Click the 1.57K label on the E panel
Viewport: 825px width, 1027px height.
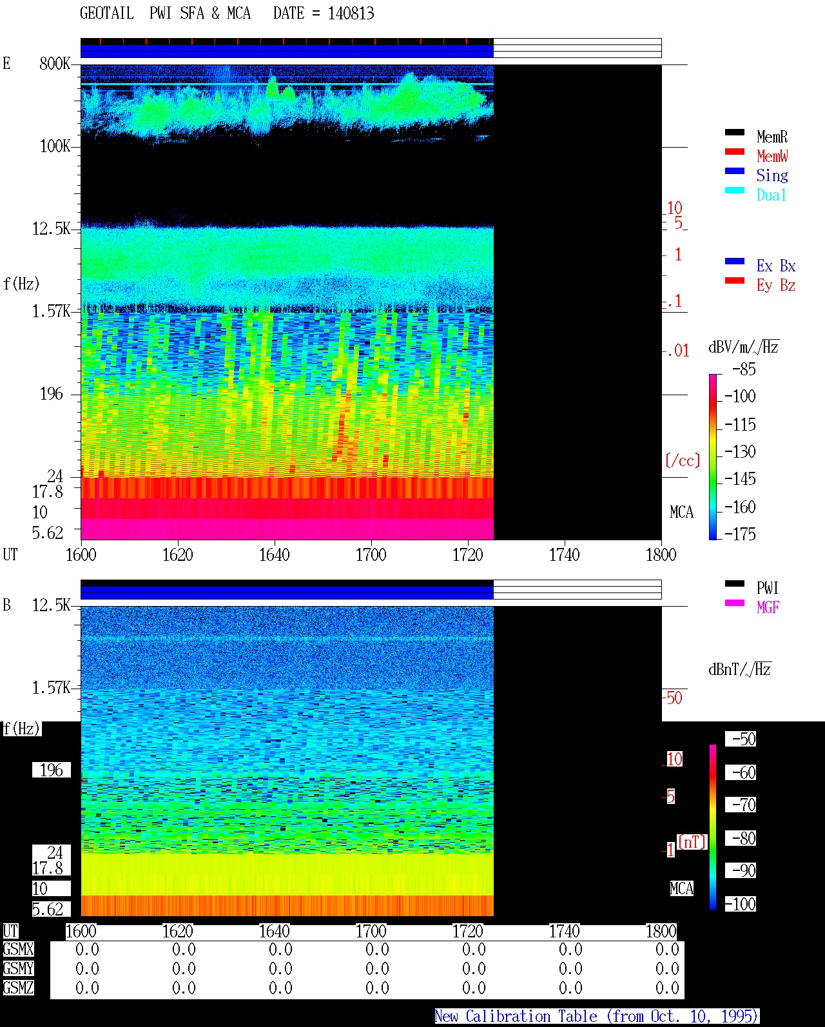click(x=52, y=311)
